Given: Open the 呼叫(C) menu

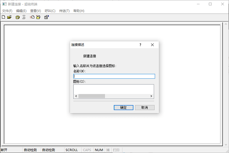Looking at the screenshot, I should (x=50, y=11).
